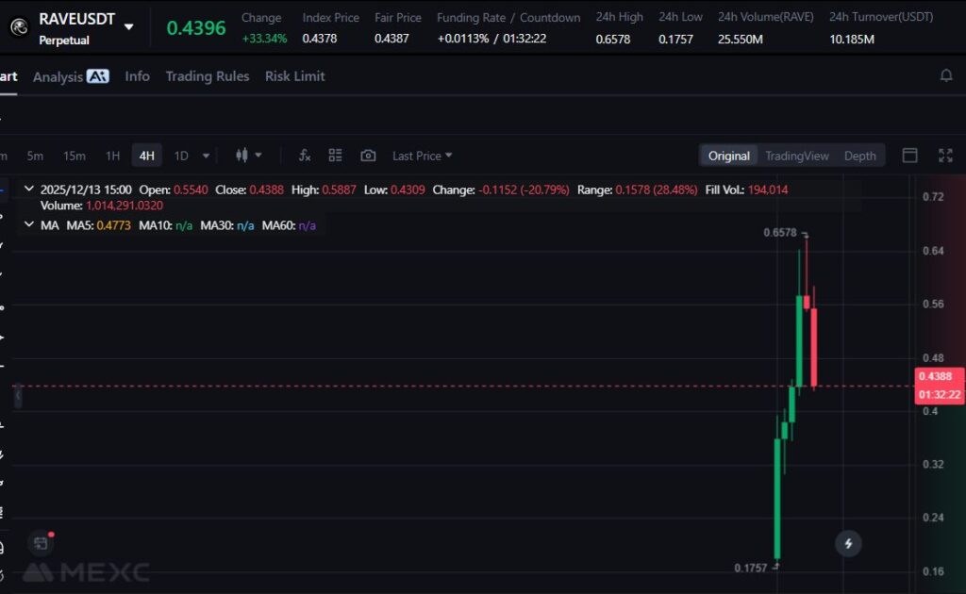
Task: Click the RAVE coin logo icon
Action: tap(17, 27)
